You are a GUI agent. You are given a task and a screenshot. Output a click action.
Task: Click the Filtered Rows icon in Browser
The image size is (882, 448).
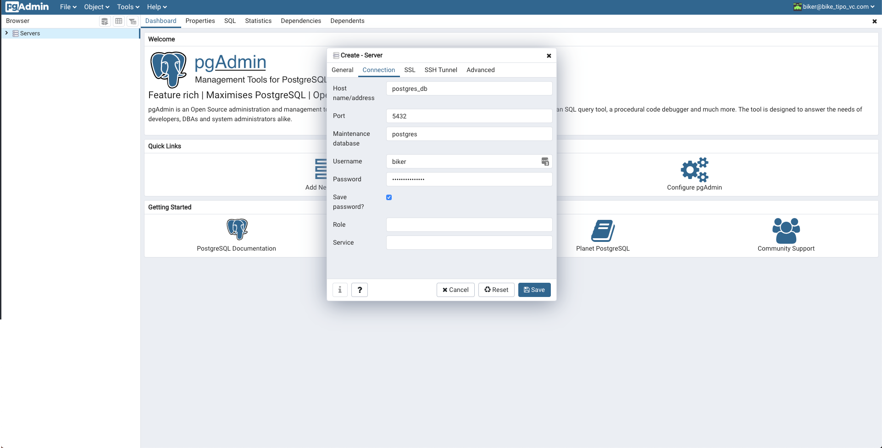[x=133, y=21]
